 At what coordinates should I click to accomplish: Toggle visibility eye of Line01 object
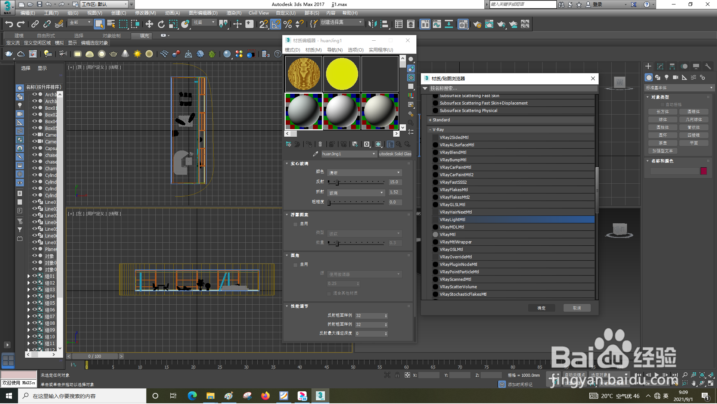click(x=34, y=202)
